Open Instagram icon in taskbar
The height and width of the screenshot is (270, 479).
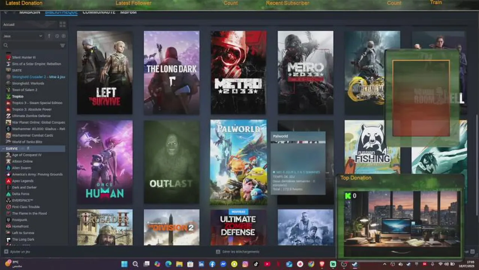(245, 264)
